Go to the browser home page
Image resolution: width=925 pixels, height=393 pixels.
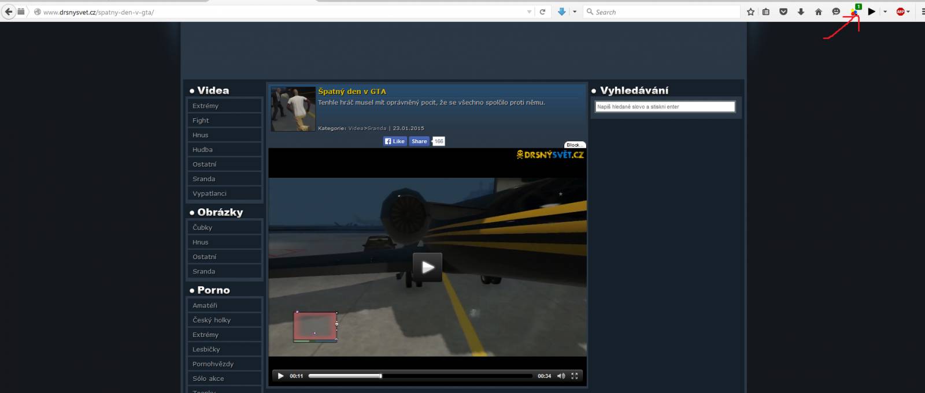[x=818, y=12]
